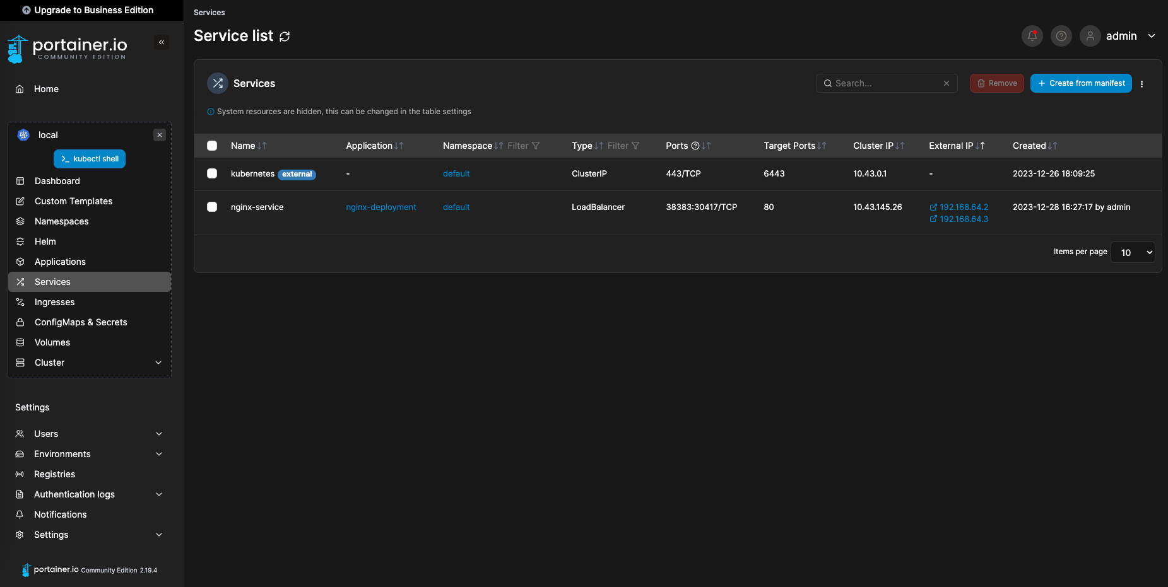1168x587 pixels.
Task: Sort by Target Ports column
Action: (795, 146)
